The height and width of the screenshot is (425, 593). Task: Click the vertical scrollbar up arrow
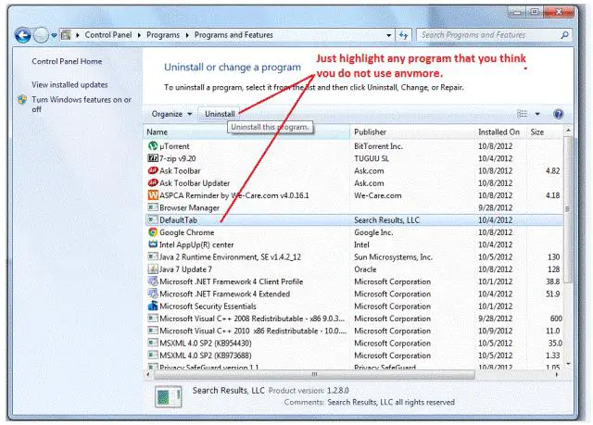pos(568,131)
